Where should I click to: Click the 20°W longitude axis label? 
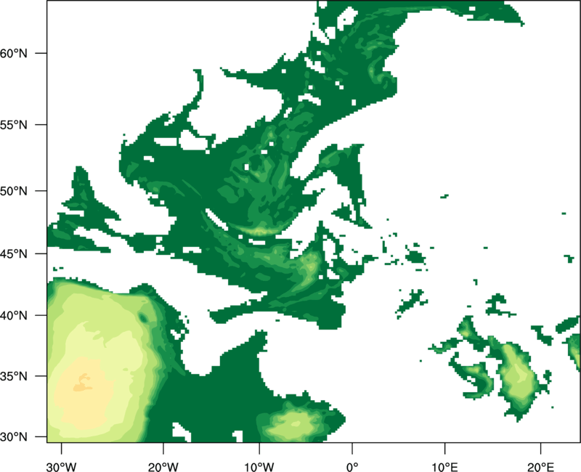[163, 467]
